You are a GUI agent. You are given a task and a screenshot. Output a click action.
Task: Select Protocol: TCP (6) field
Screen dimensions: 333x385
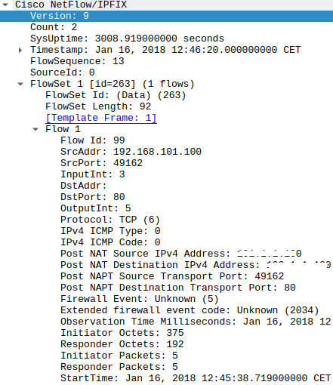click(x=166, y=220)
